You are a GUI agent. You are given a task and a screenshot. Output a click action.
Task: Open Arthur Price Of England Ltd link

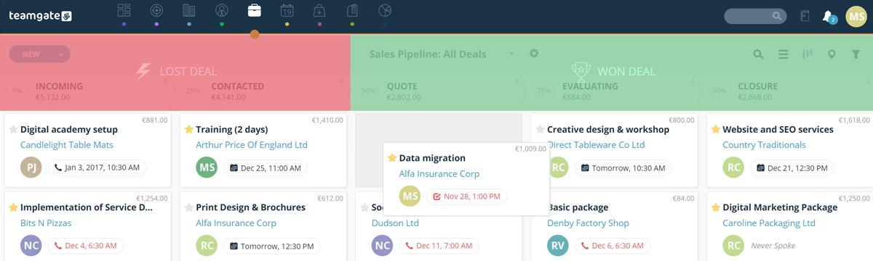252,145
